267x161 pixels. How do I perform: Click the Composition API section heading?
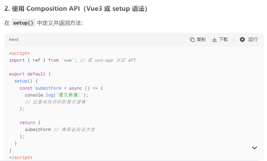(x=76, y=9)
